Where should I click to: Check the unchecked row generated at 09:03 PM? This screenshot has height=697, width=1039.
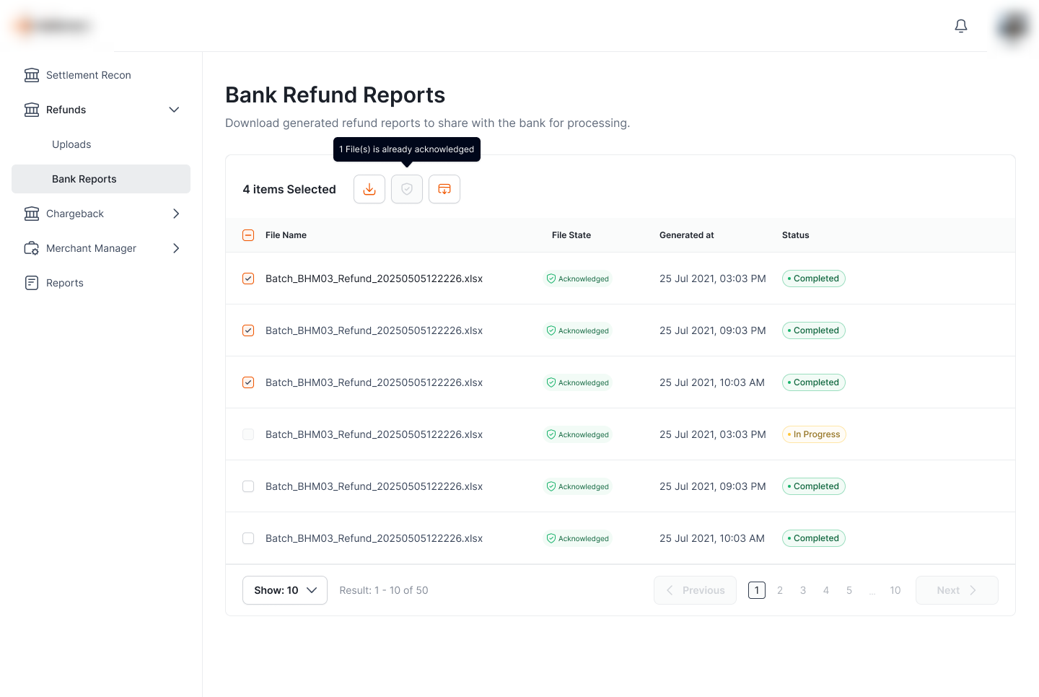pos(248,486)
